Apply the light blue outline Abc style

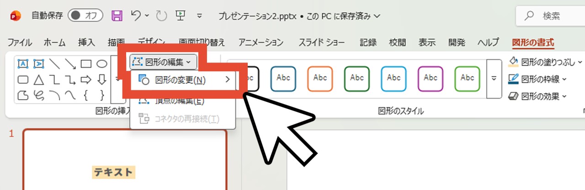click(394, 79)
